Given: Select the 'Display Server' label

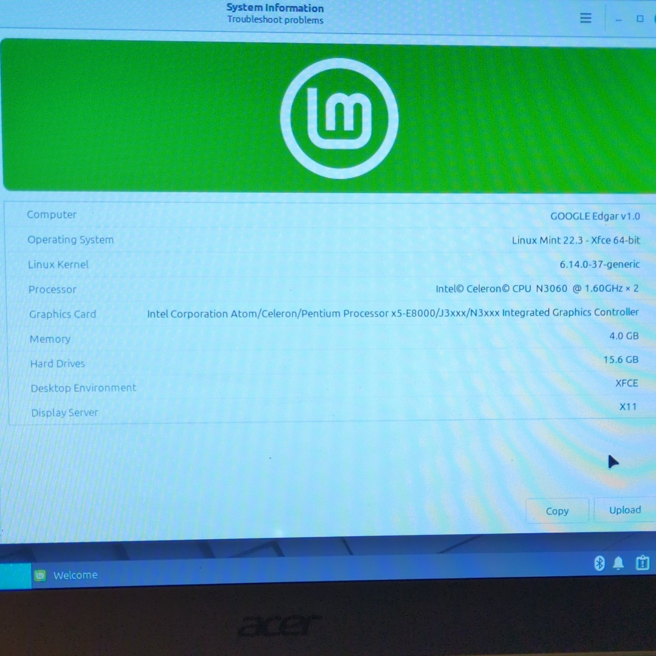Looking at the screenshot, I should tap(65, 412).
